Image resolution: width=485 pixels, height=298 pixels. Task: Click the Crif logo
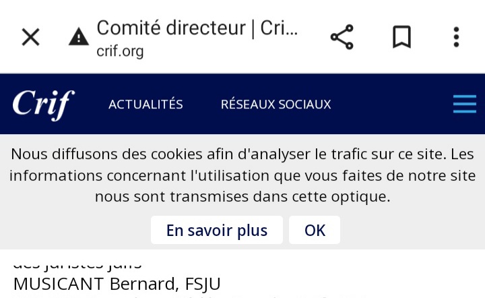43,105
